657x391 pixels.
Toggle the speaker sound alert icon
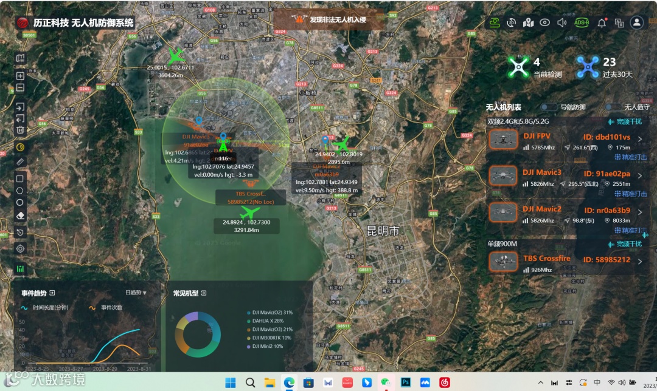point(562,22)
